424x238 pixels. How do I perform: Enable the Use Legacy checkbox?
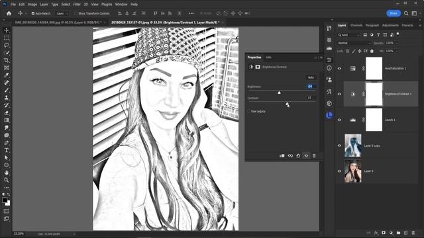(248, 111)
